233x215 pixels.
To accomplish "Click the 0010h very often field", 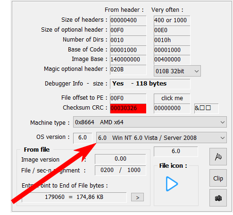I will (x=172, y=40).
